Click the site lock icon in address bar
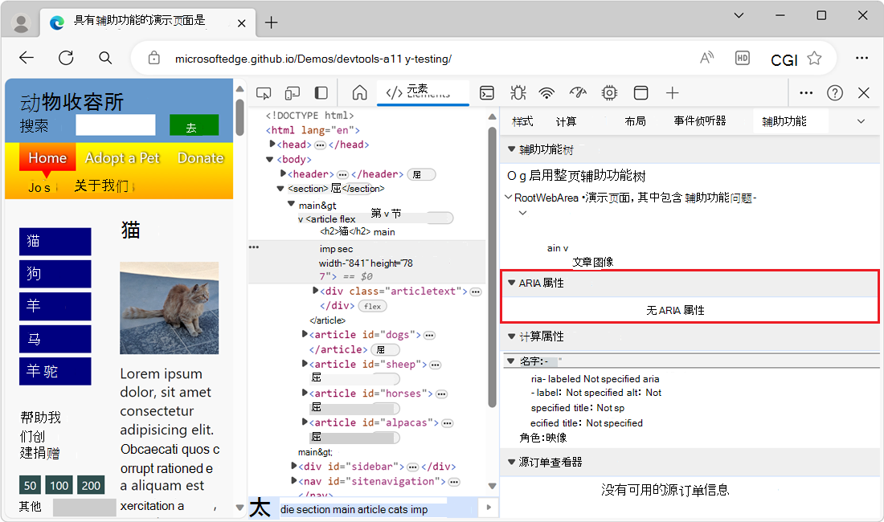This screenshot has height=522, width=884. tap(154, 58)
